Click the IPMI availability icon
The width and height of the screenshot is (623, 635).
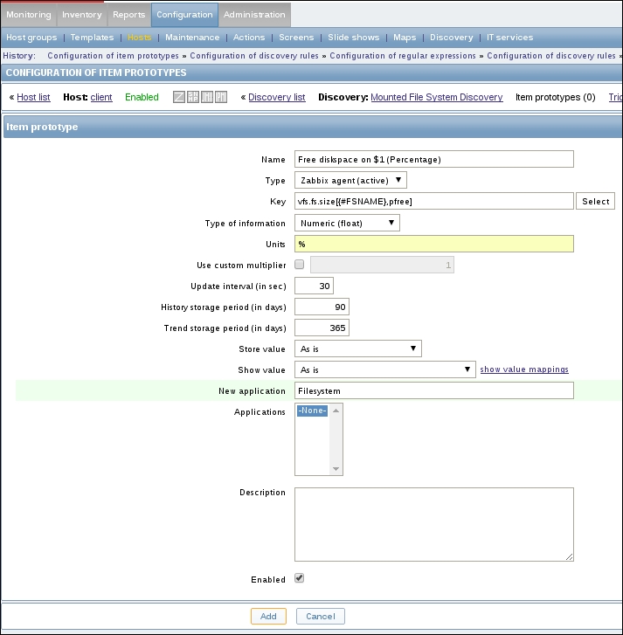click(x=221, y=97)
